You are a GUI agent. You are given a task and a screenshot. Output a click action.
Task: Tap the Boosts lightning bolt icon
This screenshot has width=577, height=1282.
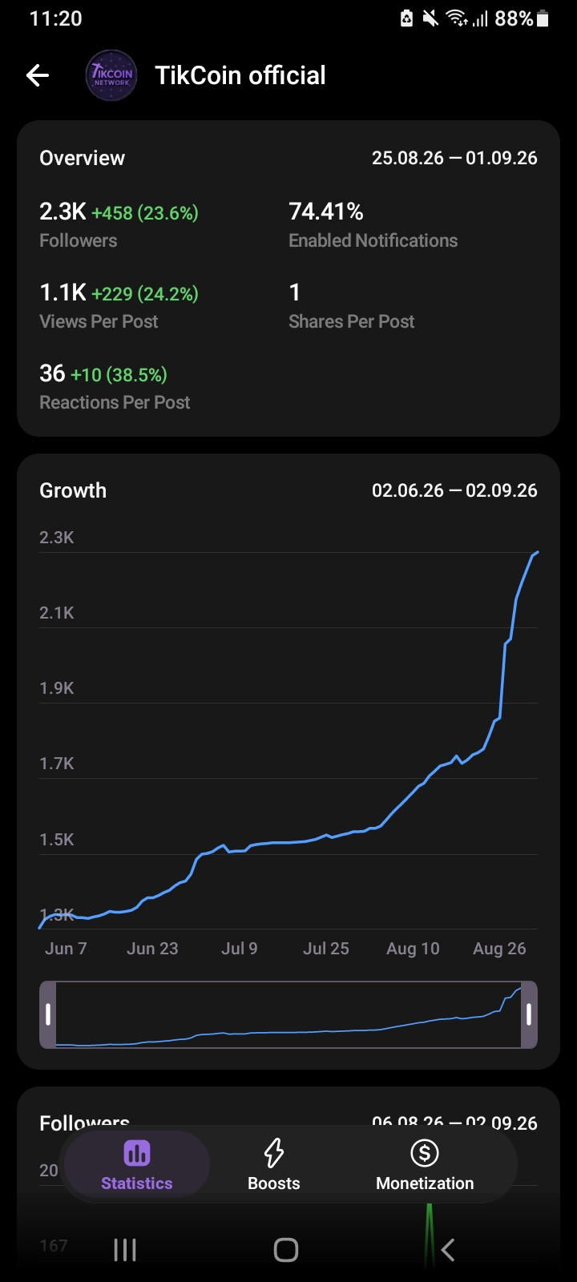(x=274, y=1153)
